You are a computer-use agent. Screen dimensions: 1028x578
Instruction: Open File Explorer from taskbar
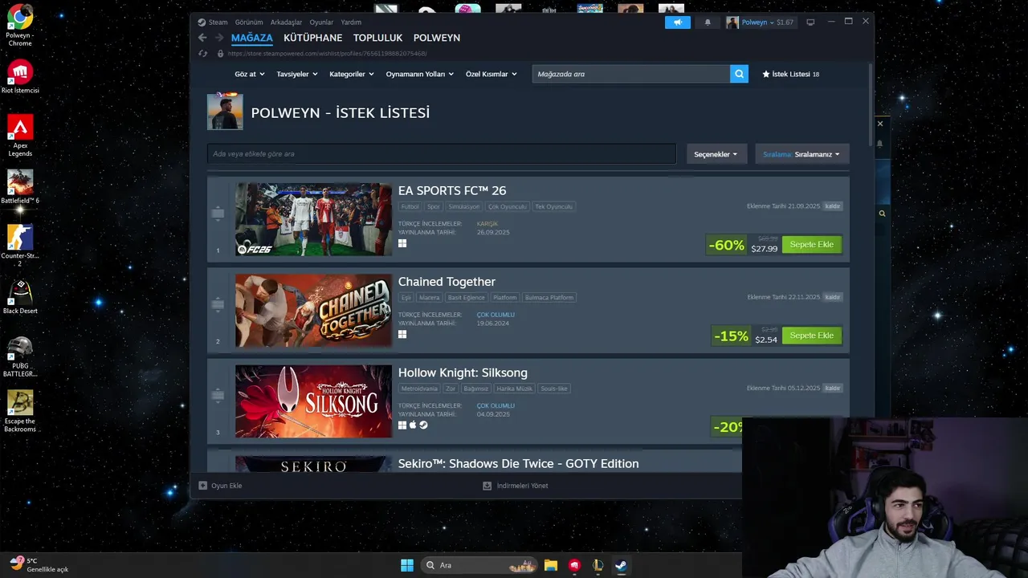point(550,565)
